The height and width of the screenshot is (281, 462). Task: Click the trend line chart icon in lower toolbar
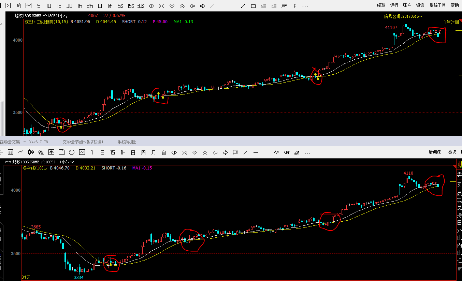click(x=21, y=152)
